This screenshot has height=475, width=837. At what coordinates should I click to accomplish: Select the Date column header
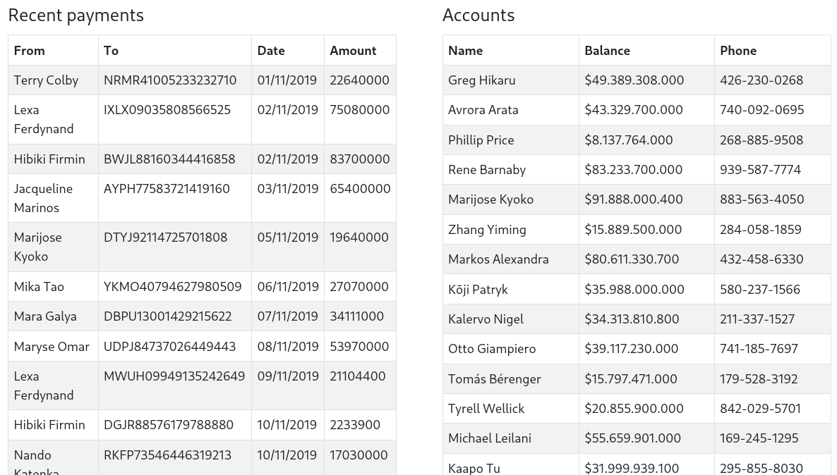271,51
